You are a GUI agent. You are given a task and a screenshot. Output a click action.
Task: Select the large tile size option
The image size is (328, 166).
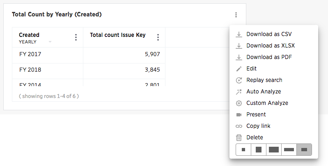pos(274,150)
